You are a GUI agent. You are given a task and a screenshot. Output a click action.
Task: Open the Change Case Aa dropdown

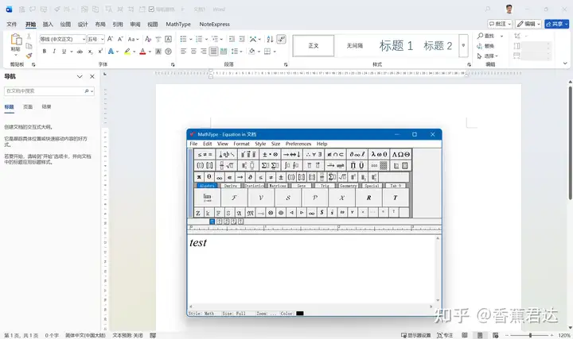click(x=134, y=39)
